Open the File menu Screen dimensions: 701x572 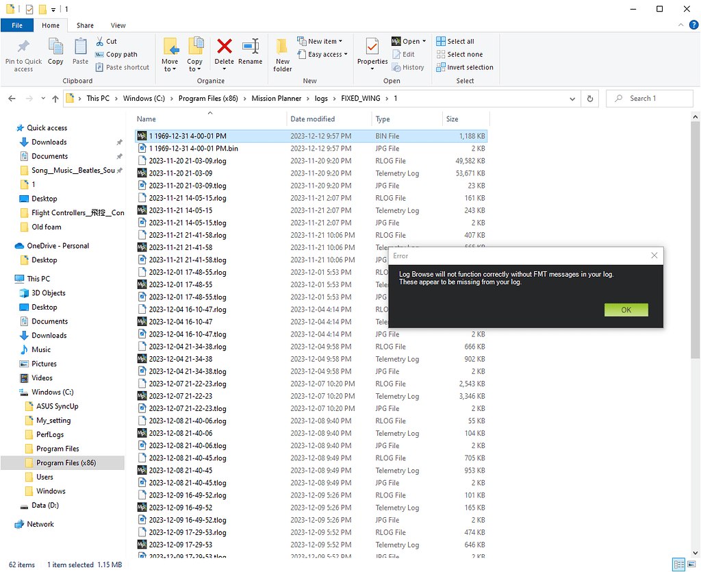tap(16, 25)
